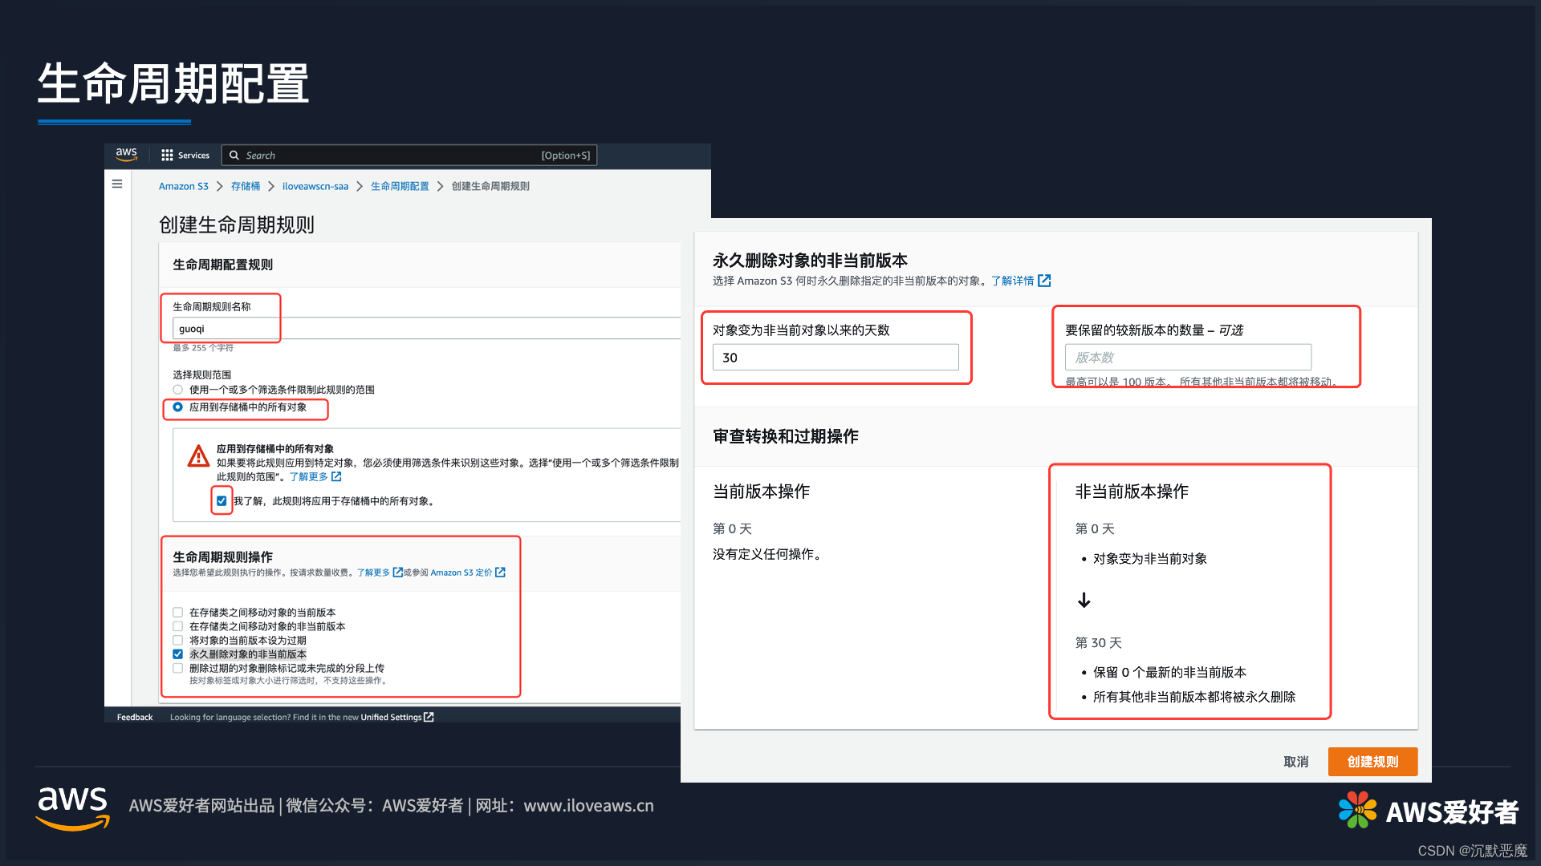Screen dimensions: 1541x866
Task: Click the lifecycle rule name field with guoqi
Action: click(x=426, y=329)
